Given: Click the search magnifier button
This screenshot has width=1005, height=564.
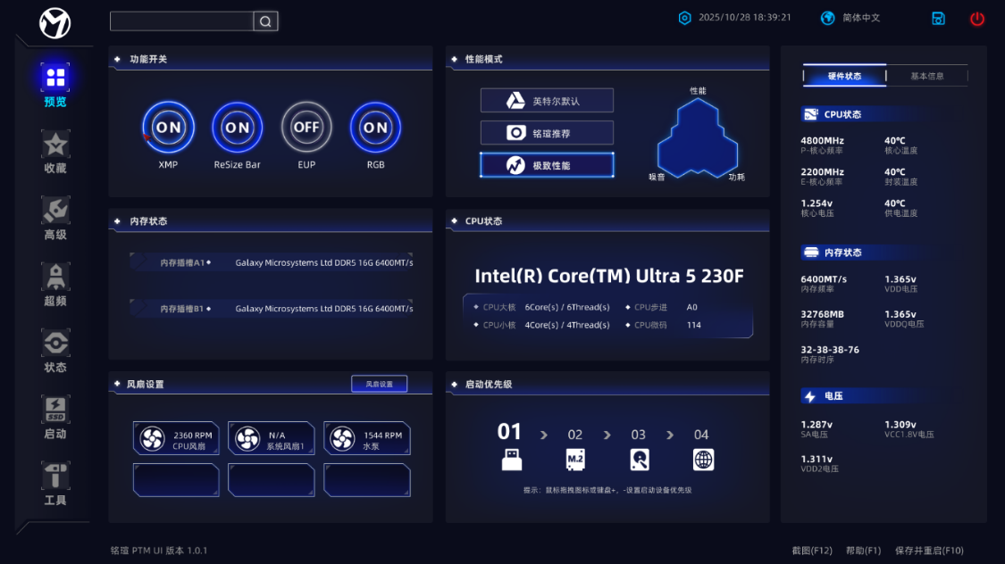Looking at the screenshot, I should tap(265, 21).
